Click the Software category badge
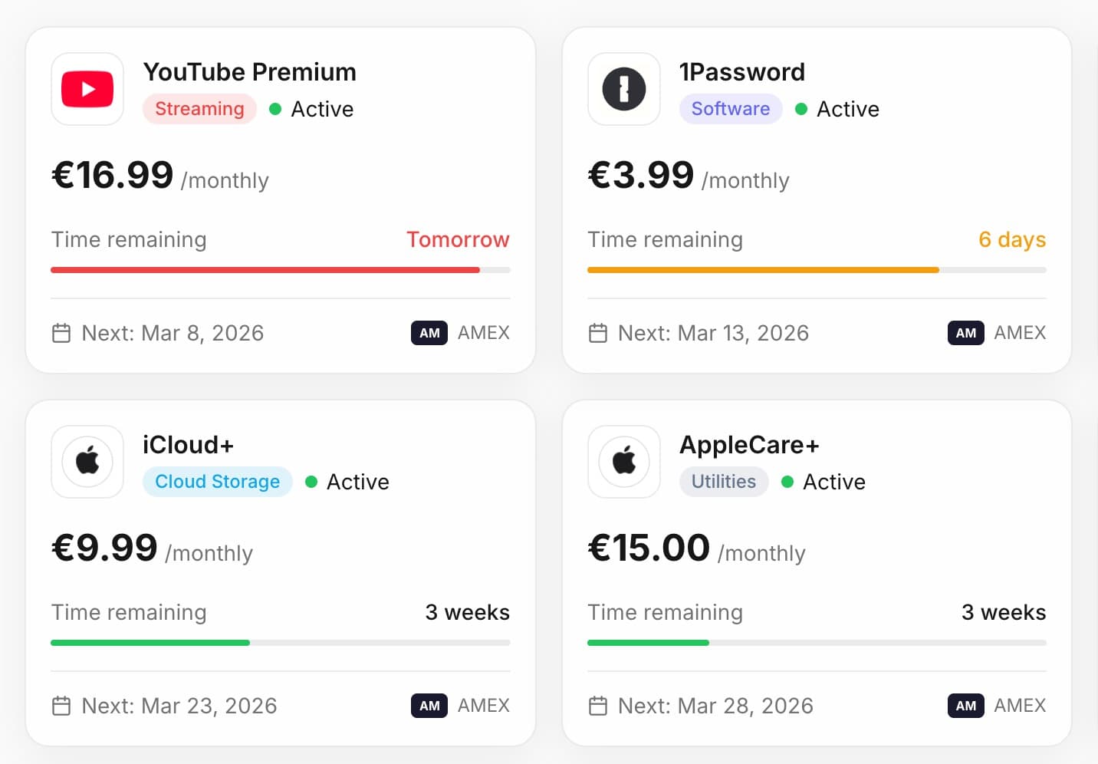The width and height of the screenshot is (1098, 764). [730, 109]
